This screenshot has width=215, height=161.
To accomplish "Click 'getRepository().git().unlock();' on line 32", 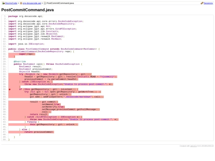I will [51, 94].
